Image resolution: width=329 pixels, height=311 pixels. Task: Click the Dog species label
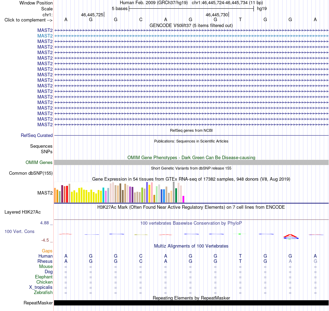tap(48, 272)
